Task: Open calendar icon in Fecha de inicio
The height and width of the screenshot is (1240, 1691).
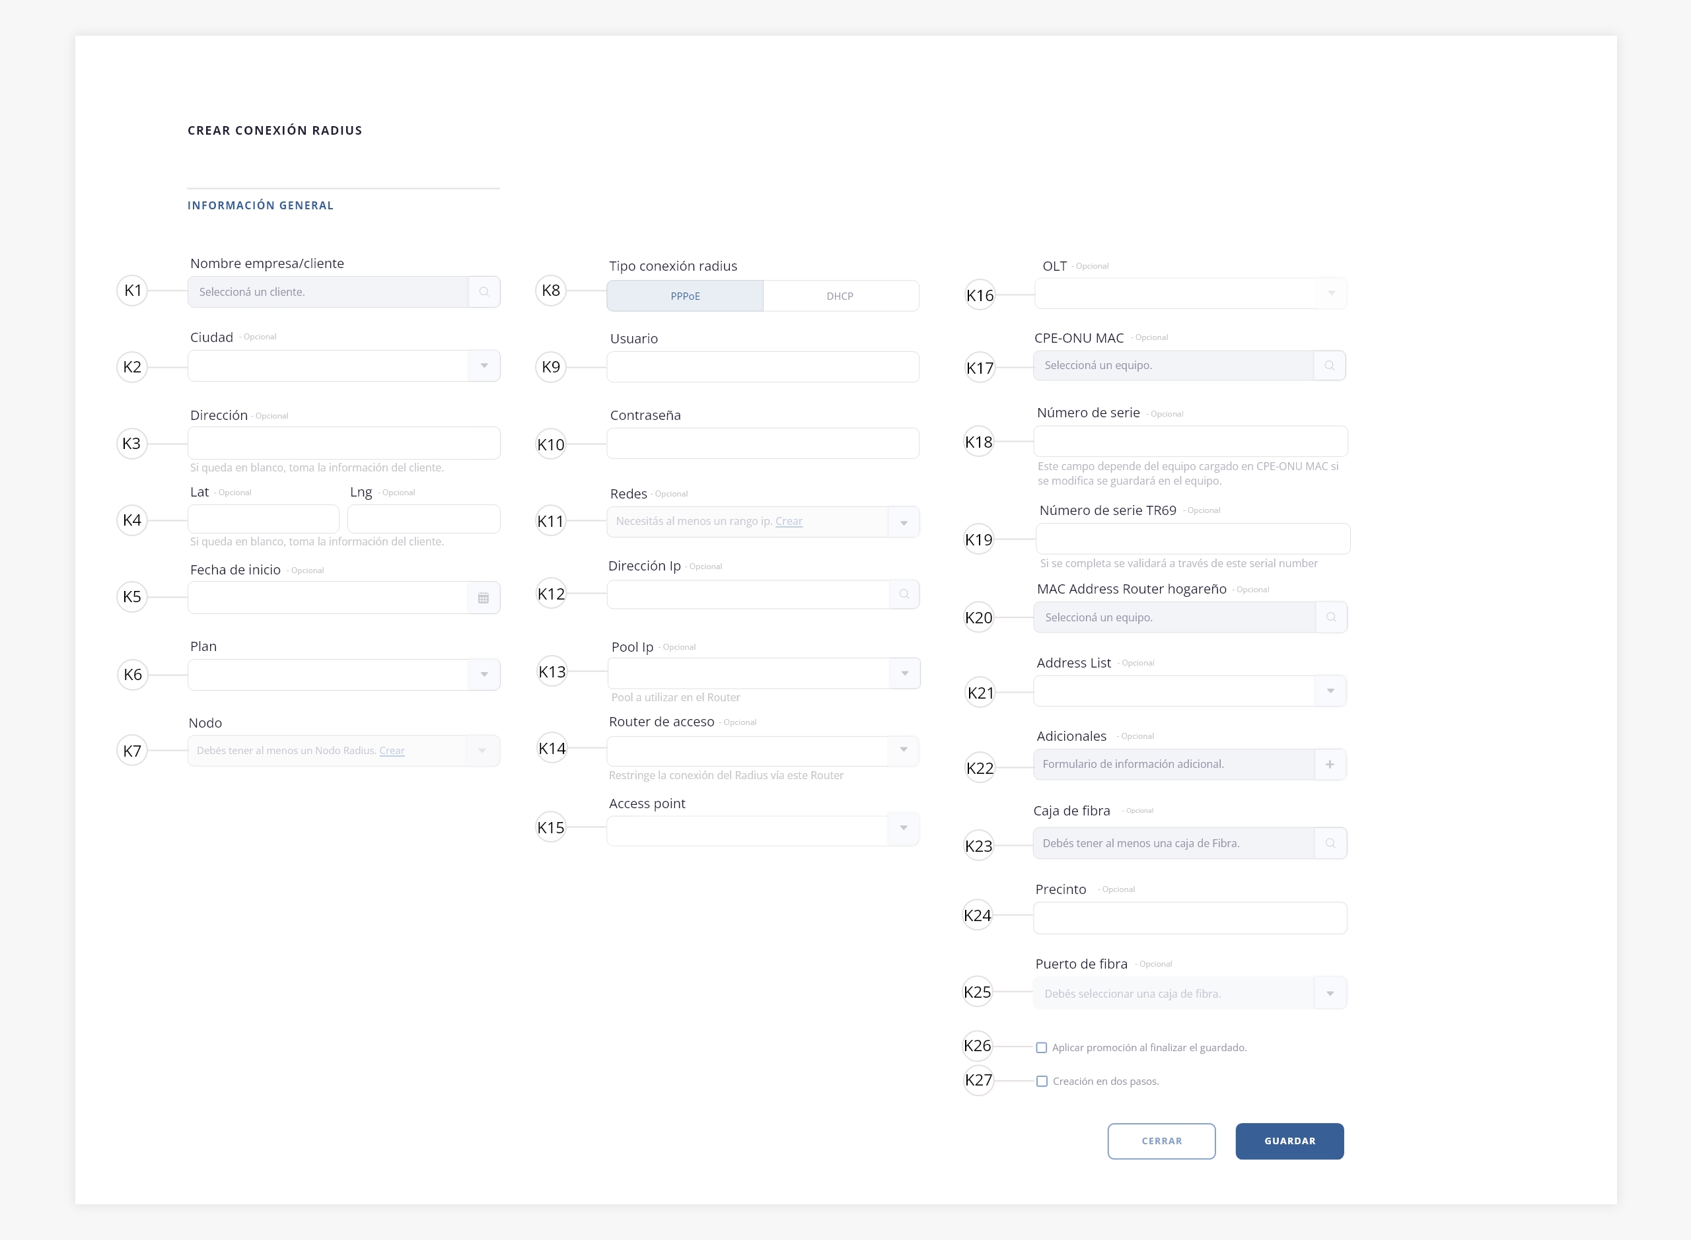Action: point(484,598)
